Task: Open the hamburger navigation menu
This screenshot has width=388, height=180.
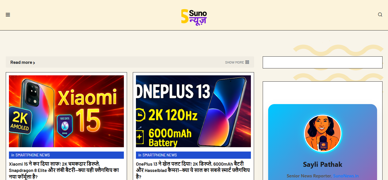Action: coord(8,15)
